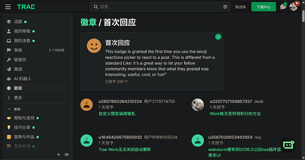305x160 pixels.
Task: Open the floating robot assistant icon
Action: [288, 145]
